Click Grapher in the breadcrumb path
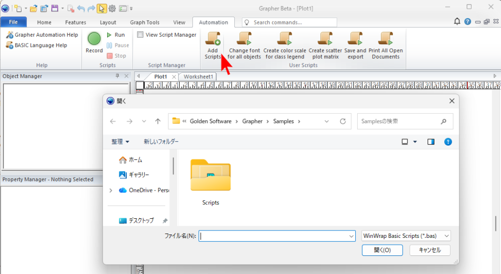This screenshot has height=274, width=501. [252, 121]
